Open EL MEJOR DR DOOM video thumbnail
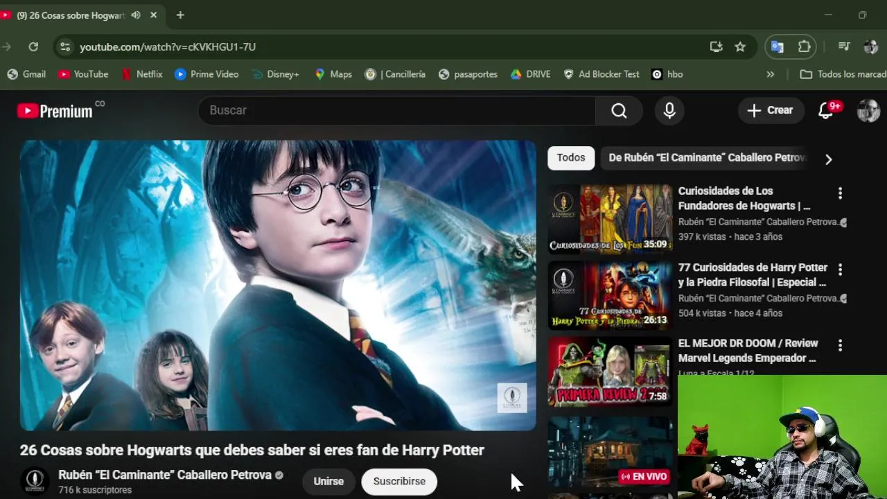Viewport: 887px width, 499px height. click(x=611, y=371)
